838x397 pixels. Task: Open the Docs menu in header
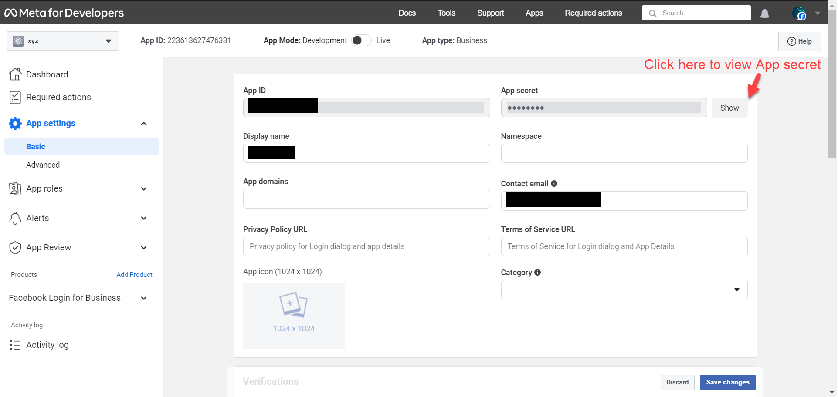tap(407, 13)
